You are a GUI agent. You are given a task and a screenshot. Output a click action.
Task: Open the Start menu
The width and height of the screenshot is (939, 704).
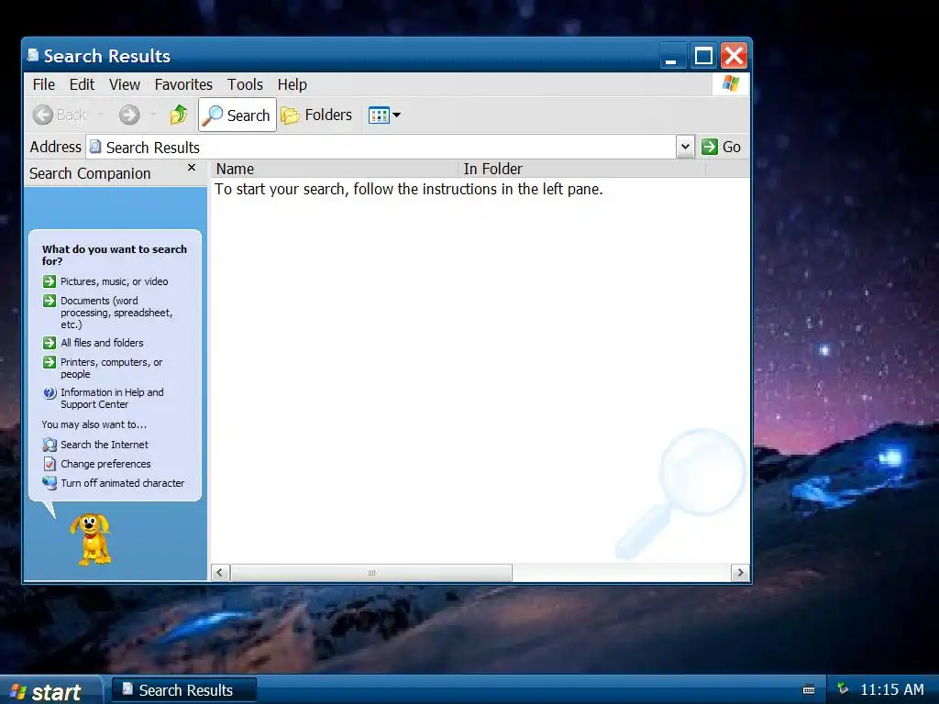(x=50, y=691)
